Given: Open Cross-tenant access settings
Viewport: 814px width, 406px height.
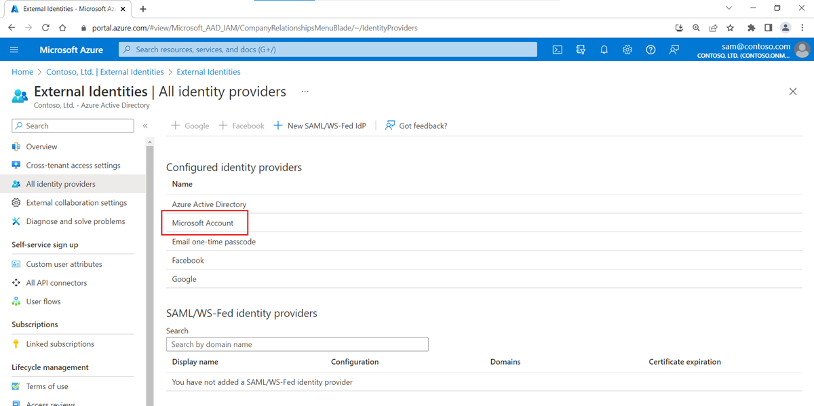Looking at the screenshot, I should (73, 165).
